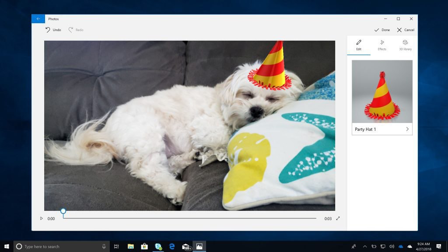Open clock and date in taskbar
Viewport: 448px width, 252px height.
pyautogui.click(x=423, y=246)
